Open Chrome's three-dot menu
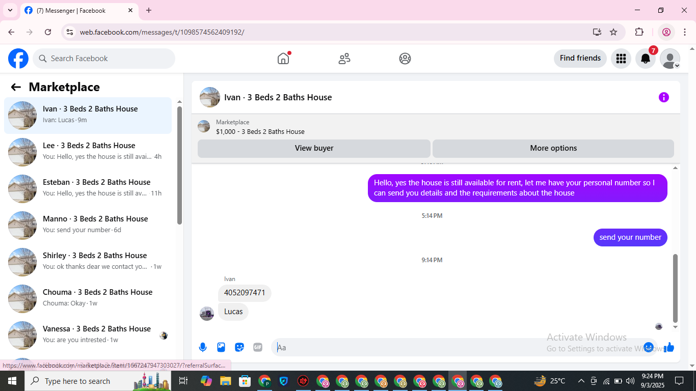 685,32
